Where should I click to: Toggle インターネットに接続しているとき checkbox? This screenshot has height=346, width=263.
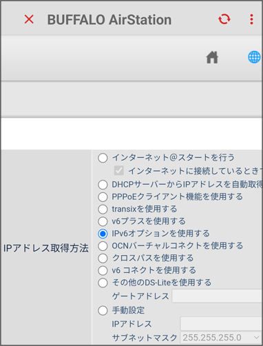coord(119,171)
